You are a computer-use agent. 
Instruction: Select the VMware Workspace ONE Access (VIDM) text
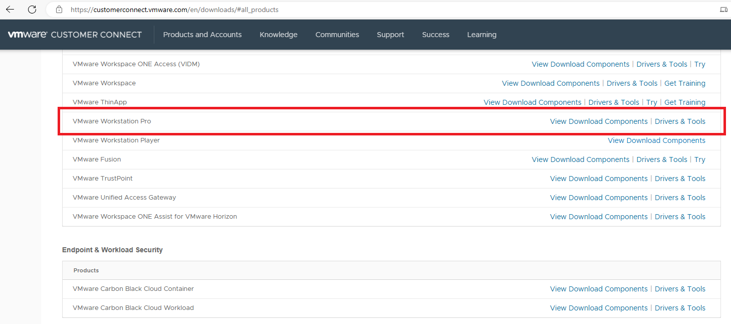[136, 64]
